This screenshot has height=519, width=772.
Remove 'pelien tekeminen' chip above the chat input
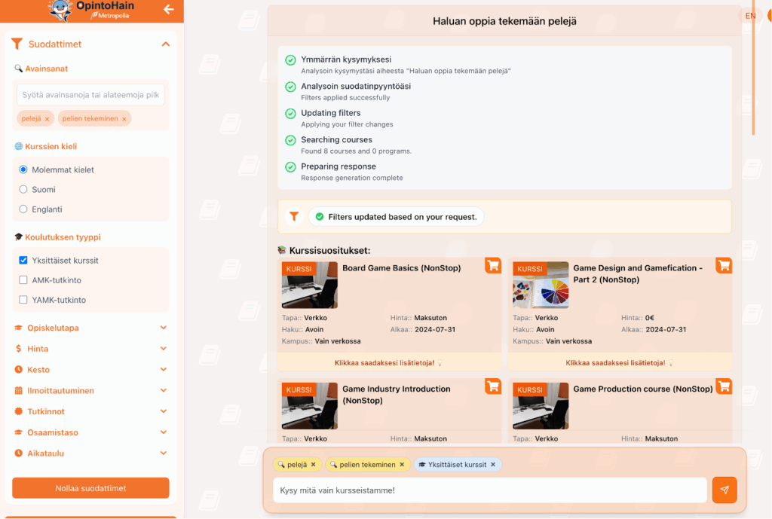tap(402, 465)
